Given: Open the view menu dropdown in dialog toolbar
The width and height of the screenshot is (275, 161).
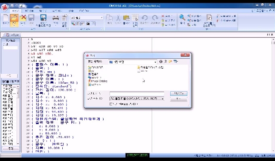Looking at the screenshot, I should [x=176, y=61].
